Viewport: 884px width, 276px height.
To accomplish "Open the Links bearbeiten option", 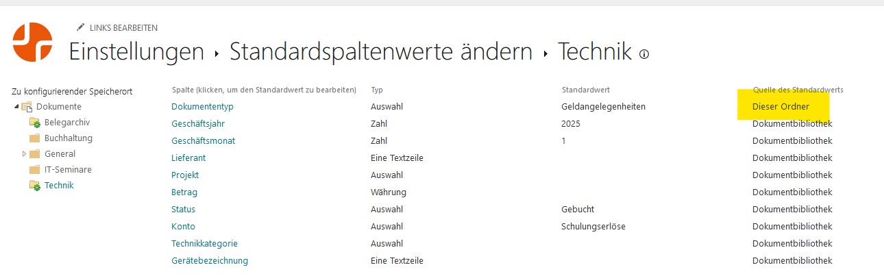I will tap(123, 28).
